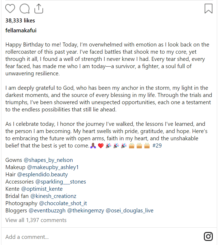Select the caption's #29 hashtag
The image size is (219, 245).
coord(157,146)
